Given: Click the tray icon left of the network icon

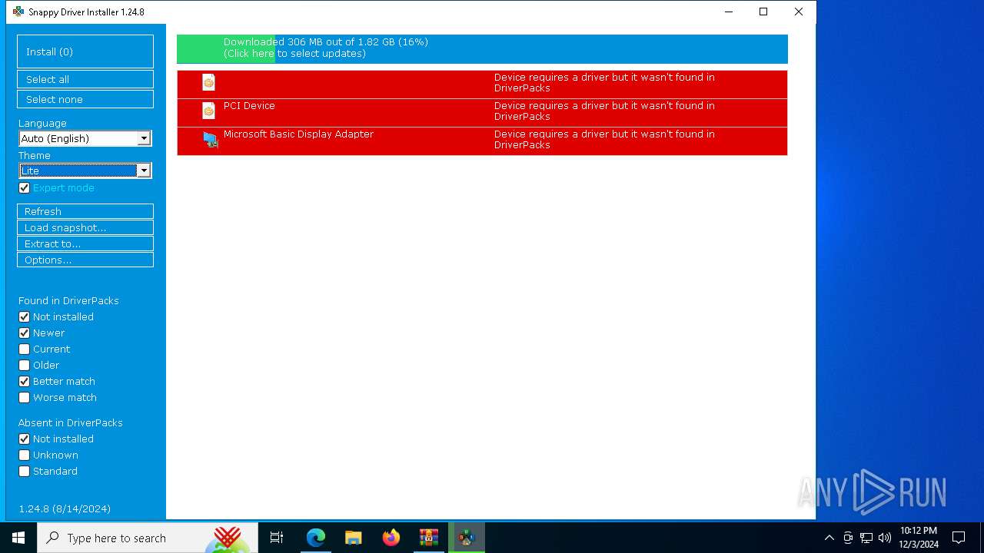Looking at the screenshot, I should coord(848,538).
